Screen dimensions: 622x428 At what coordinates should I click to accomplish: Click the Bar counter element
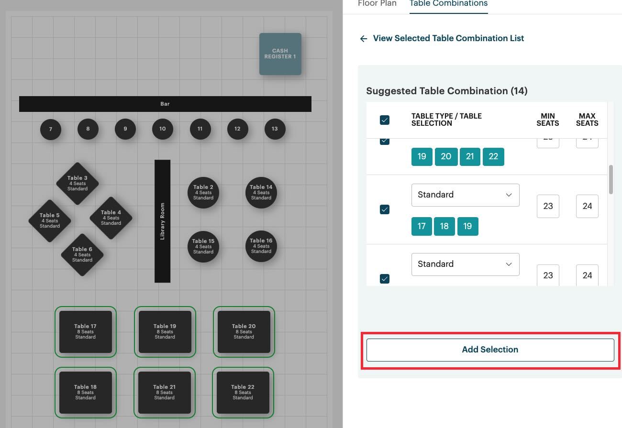click(x=165, y=104)
